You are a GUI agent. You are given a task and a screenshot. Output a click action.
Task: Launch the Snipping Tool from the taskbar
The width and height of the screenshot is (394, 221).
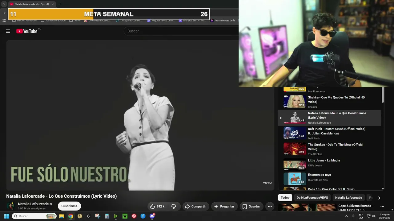click(x=98, y=216)
